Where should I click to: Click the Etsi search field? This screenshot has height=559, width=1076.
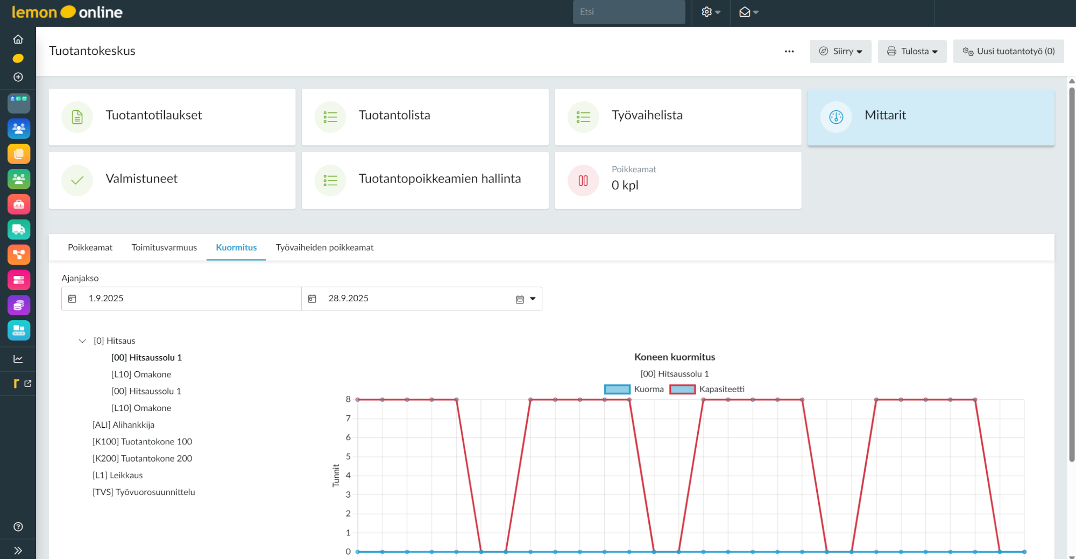pos(628,11)
